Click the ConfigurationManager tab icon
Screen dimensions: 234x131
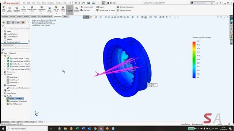pos(13,23)
